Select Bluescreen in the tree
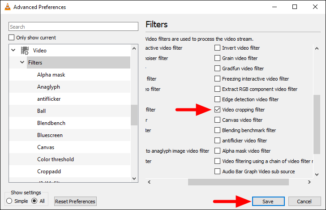This screenshot has height=210, width=326. point(50,135)
